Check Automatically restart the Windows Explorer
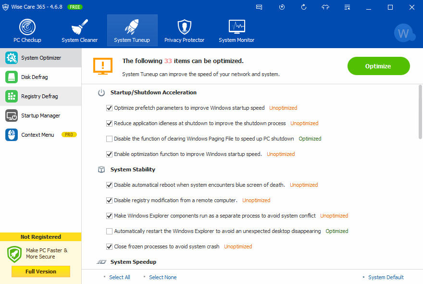 point(109,232)
